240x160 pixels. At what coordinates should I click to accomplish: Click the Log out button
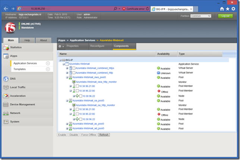click(225, 16)
